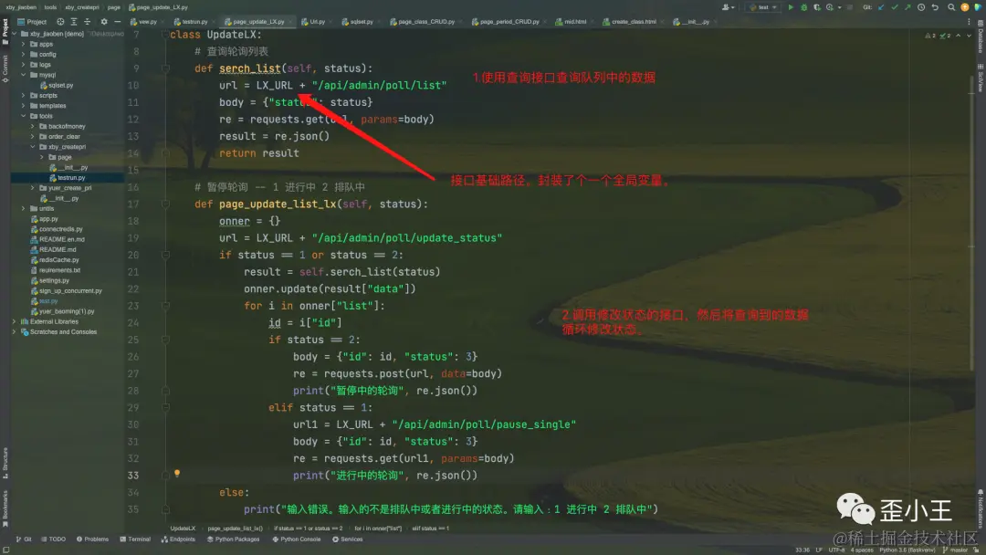The height and width of the screenshot is (555, 986).
Task: Update project from Git (blue arrow)
Action: click(x=881, y=7)
